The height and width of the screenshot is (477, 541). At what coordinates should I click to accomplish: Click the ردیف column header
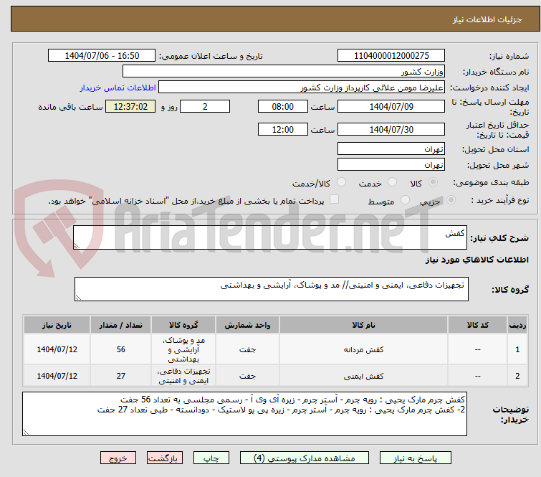coord(517,325)
